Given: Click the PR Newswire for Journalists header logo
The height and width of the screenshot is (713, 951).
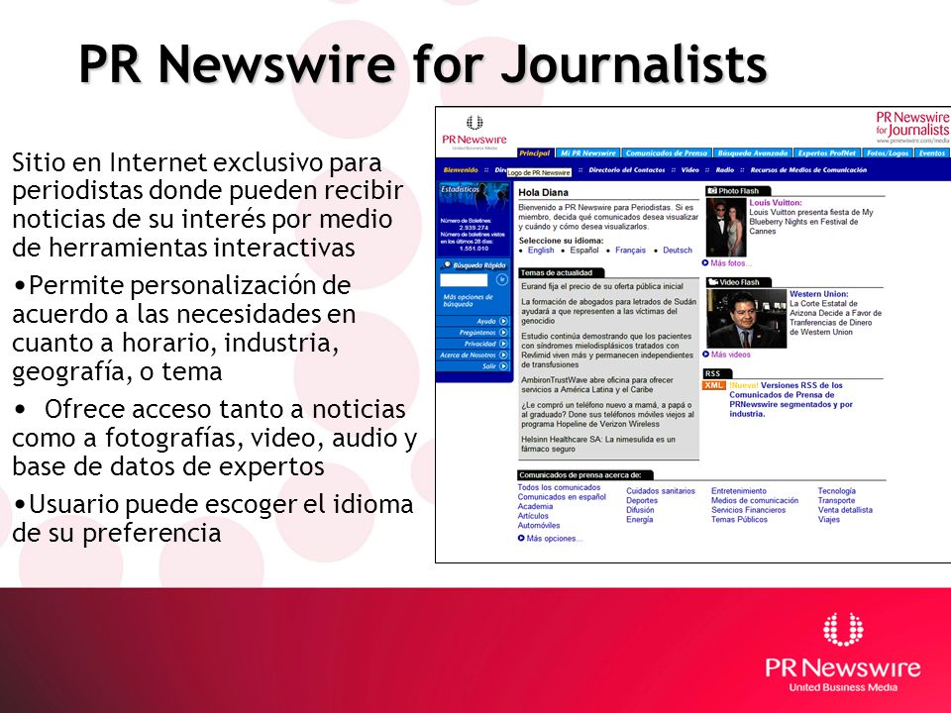Looking at the screenshot, I should [912, 127].
